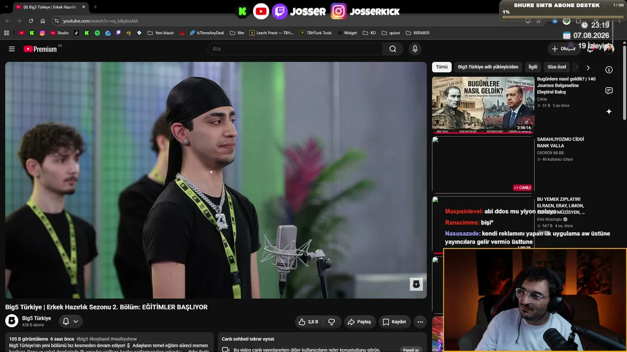The height and width of the screenshot is (352, 627).
Task: Open the Bugünlere nasıl geldik video thumbnail
Action: tap(483, 105)
